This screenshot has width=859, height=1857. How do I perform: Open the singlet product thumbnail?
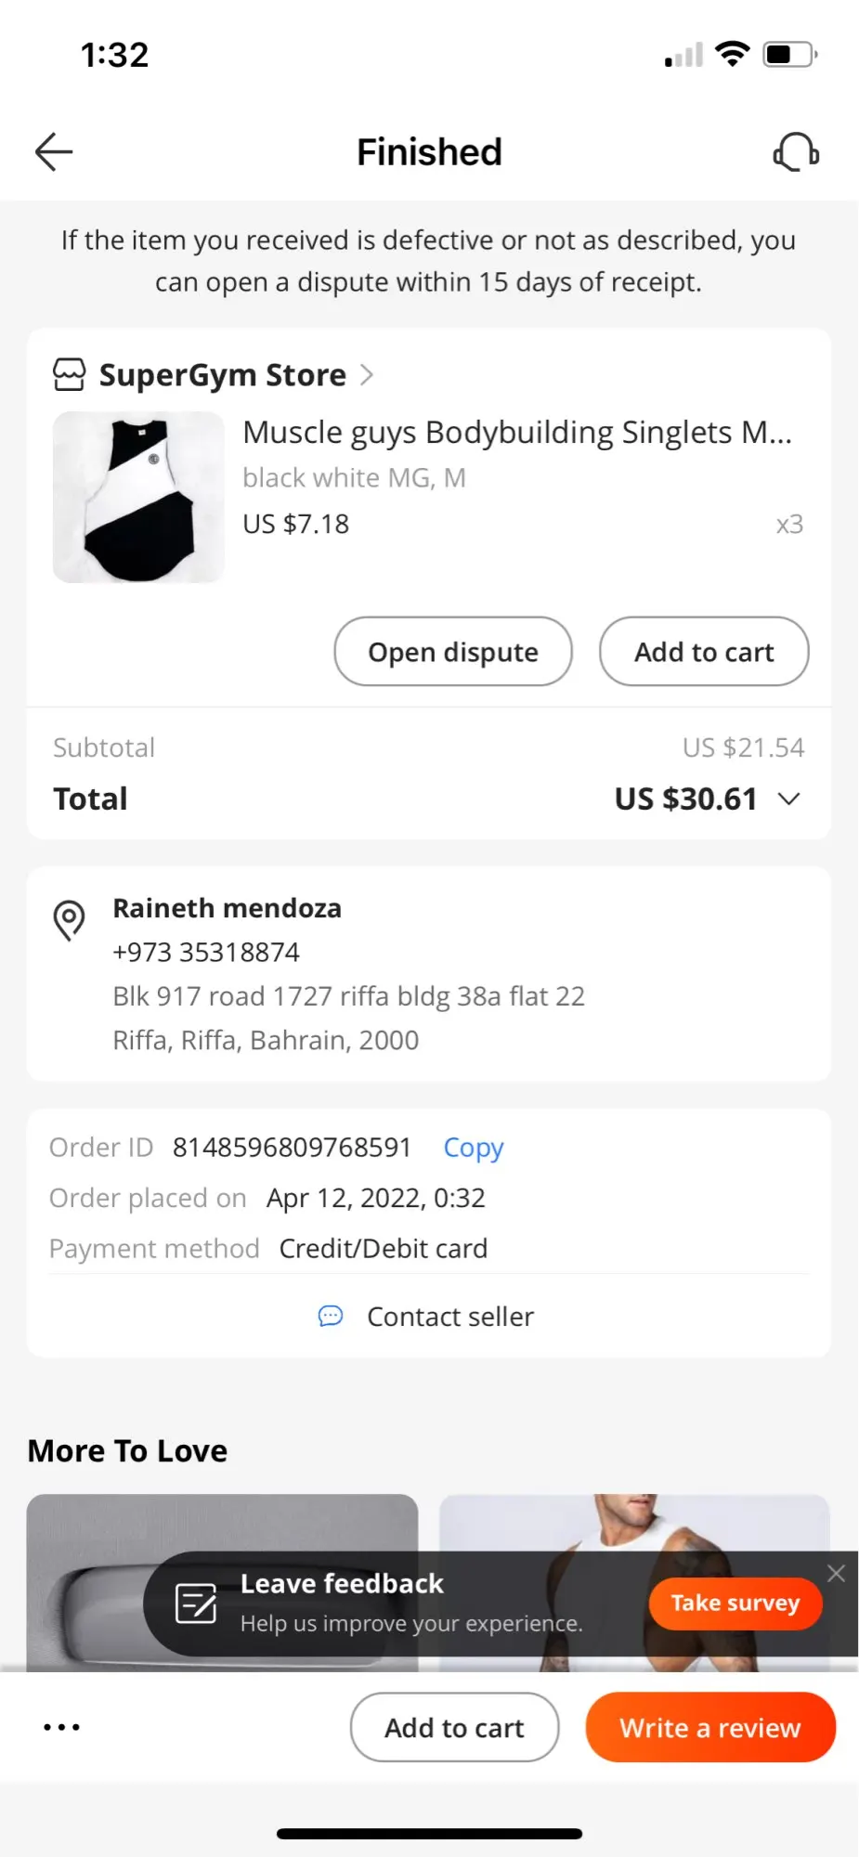pyautogui.click(x=138, y=498)
